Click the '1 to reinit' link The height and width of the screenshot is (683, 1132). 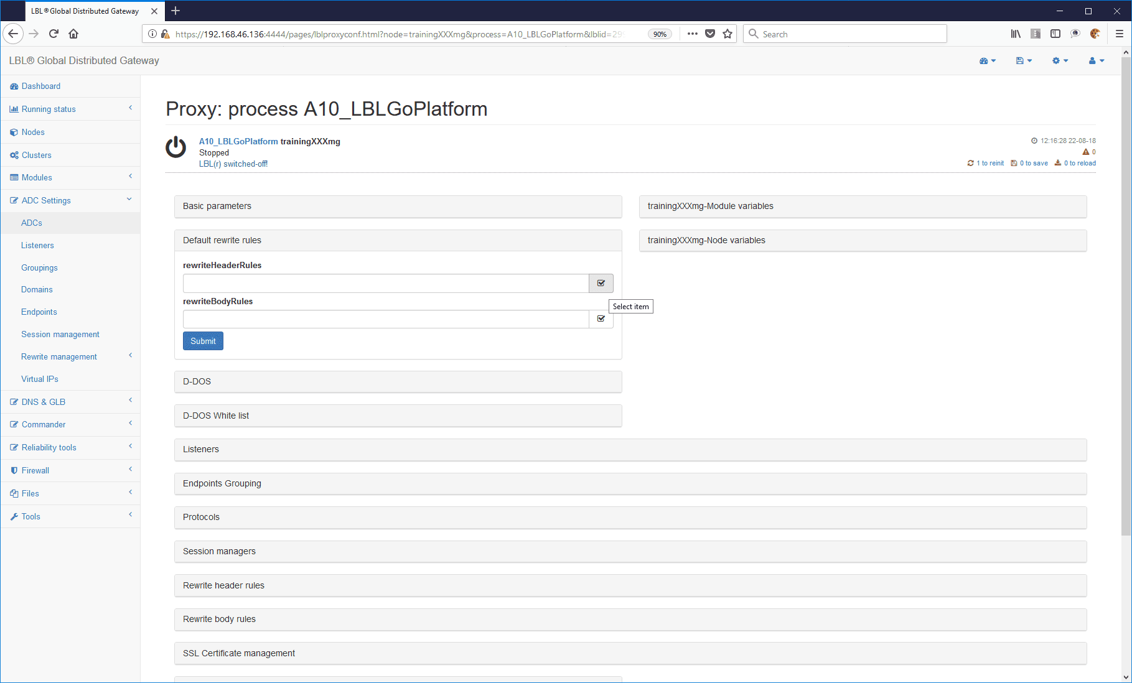tap(986, 163)
